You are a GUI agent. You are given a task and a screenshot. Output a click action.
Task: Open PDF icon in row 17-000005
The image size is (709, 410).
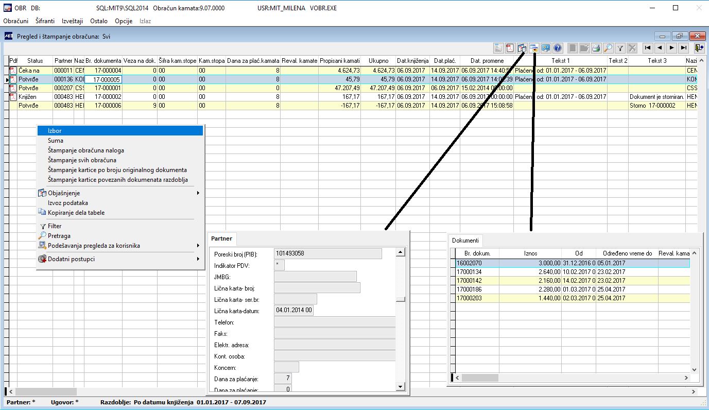(x=13, y=79)
